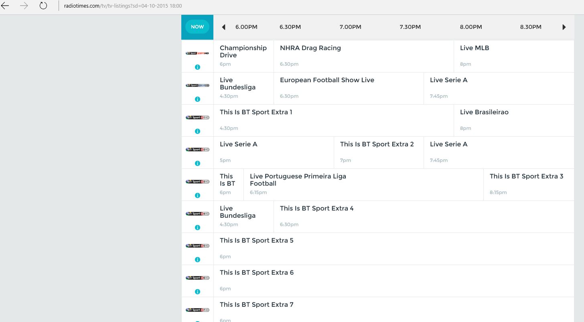Viewport: 584px width, 322px height.
Task: Select the 8.30PM time slot header
Action: pyautogui.click(x=530, y=27)
